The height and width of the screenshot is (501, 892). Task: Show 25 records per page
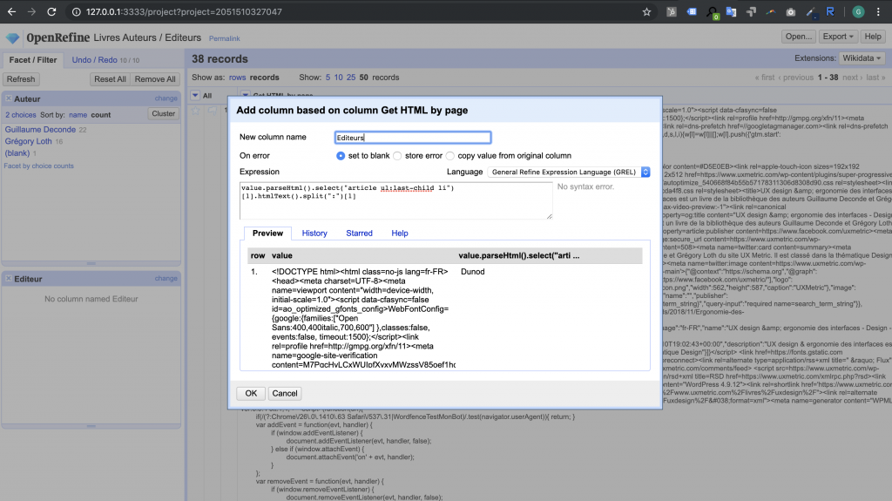point(351,78)
